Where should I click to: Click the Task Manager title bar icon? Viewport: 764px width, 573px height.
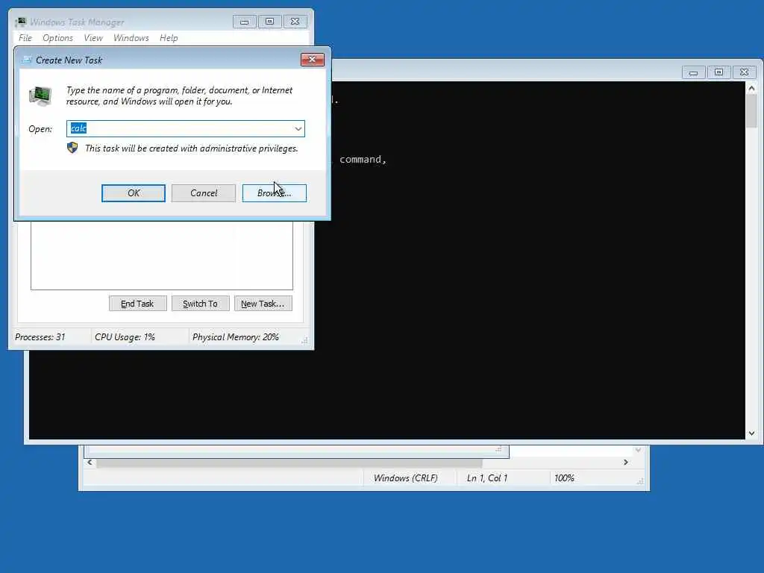click(x=20, y=22)
